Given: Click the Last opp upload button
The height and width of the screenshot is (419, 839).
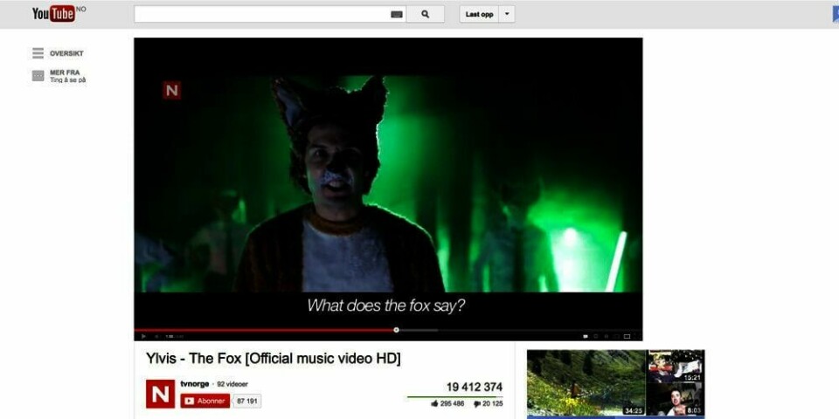Looking at the screenshot, I should [x=479, y=15].
